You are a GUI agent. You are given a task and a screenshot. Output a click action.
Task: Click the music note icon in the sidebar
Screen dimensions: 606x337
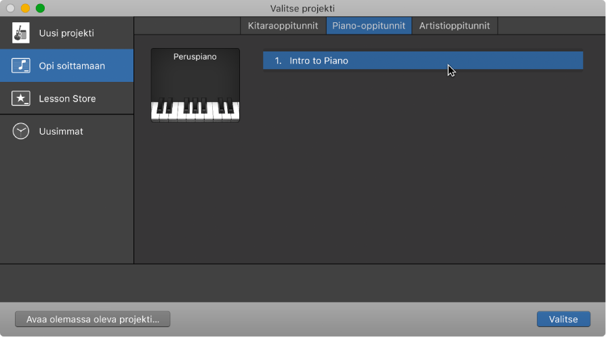(21, 66)
